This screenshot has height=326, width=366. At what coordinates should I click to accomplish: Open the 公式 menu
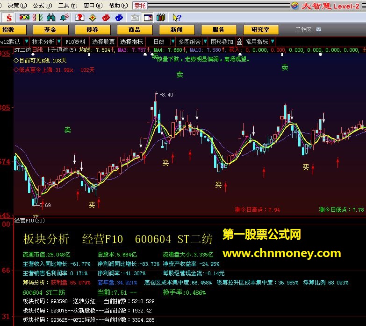pos(43,5)
